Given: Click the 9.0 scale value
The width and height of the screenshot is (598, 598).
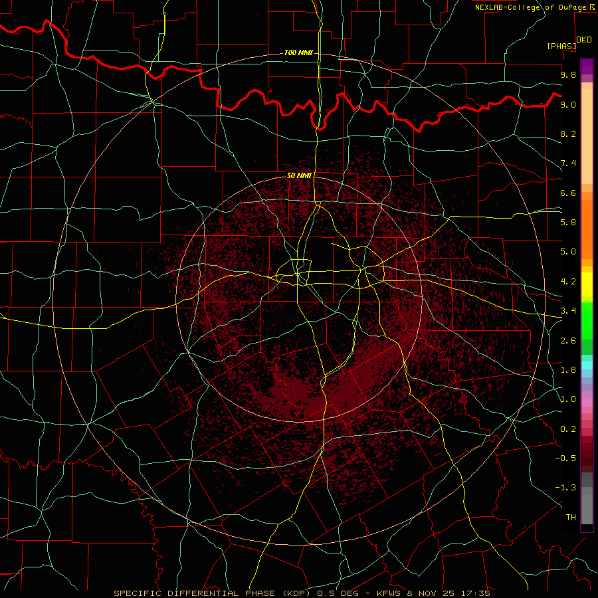Looking at the screenshot, I should coord(568,104).
